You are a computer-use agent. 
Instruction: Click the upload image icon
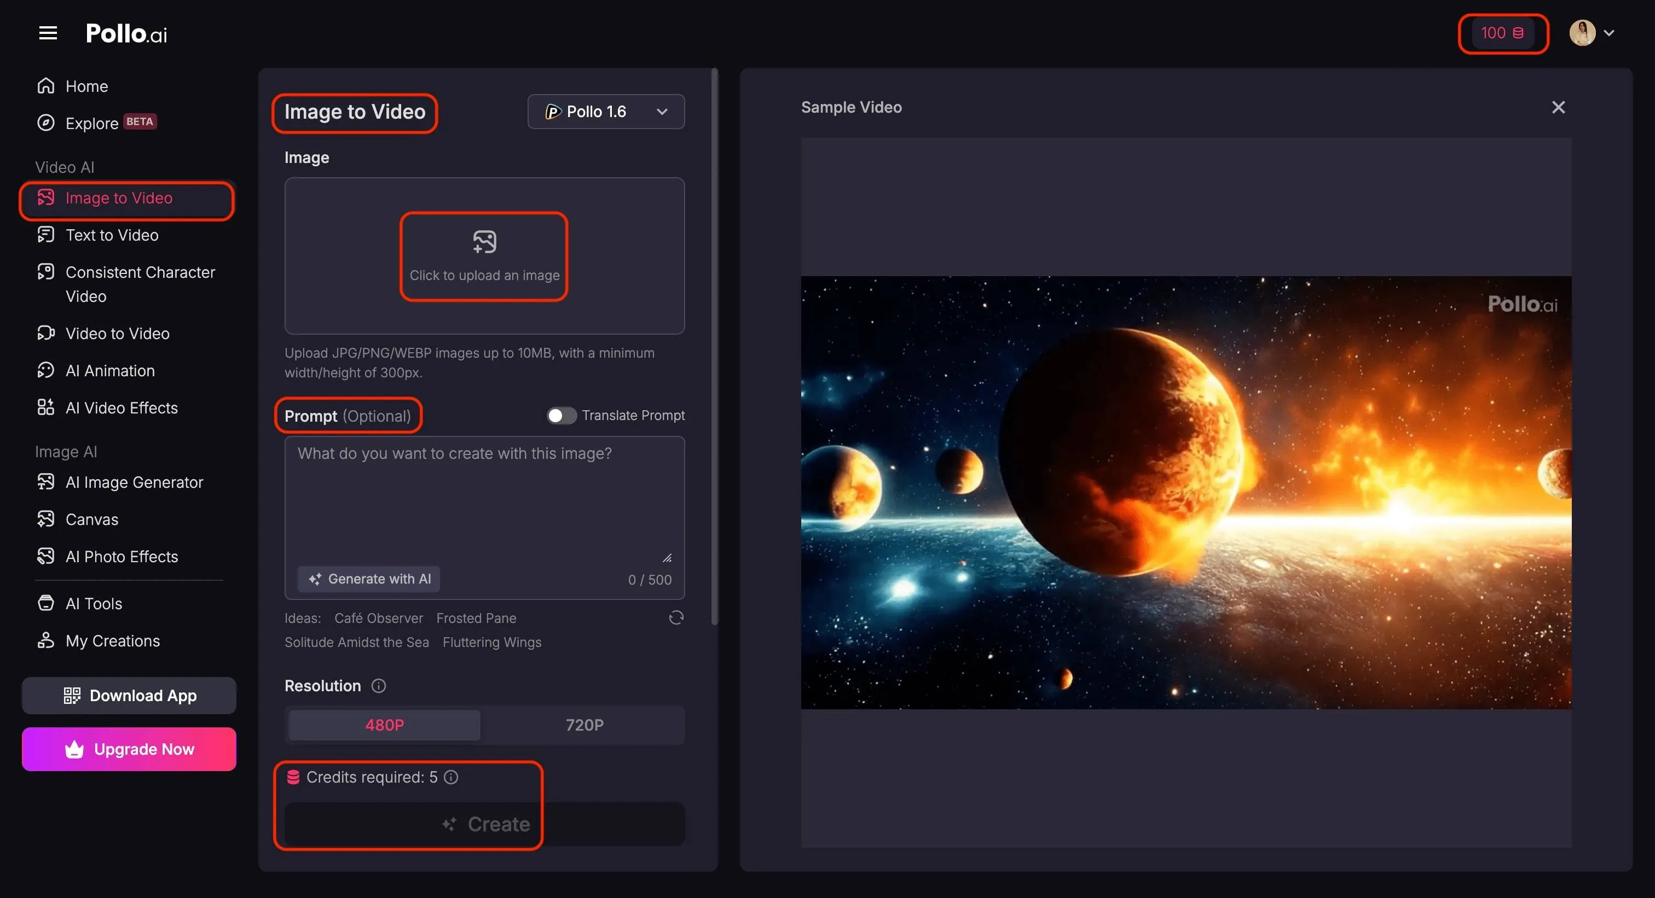tap(484, 243)
